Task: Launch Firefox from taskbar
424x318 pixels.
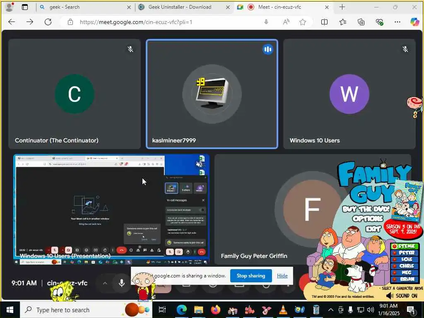Action: click(x=215, y=310)
